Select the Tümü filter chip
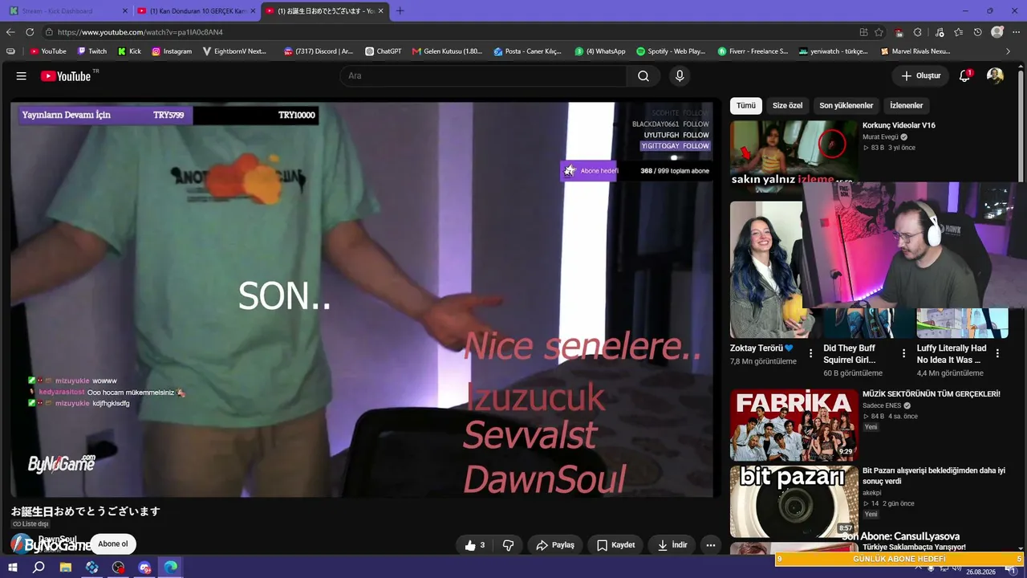 click(746, 106)
